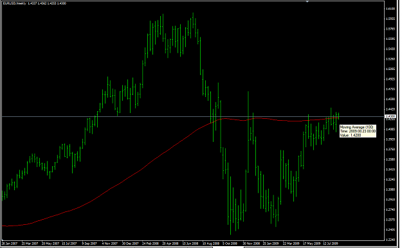Click the '30 Dec 2007' date label
The height and width of the screenshot is (248, 402).
point(130,244)
